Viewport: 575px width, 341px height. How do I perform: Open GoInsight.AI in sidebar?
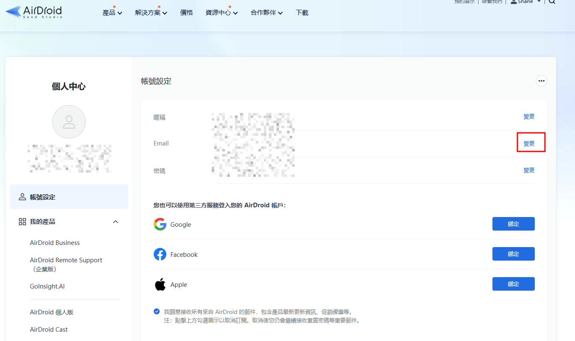pyautogui.click(x=47, y=286)
